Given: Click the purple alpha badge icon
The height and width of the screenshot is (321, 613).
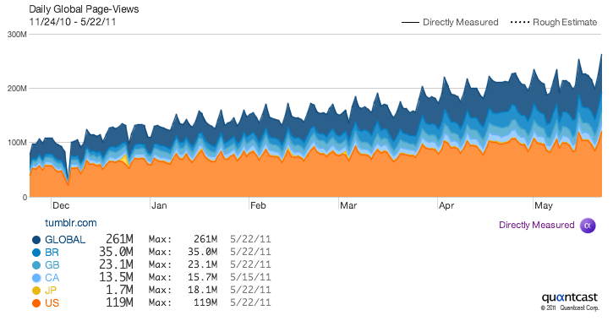Looking at the screenshot, I should coord(588,226).
